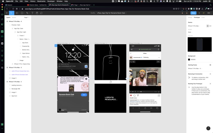
Task: Take a snapshot with the camera icon
Action: (x=174, y=9)
